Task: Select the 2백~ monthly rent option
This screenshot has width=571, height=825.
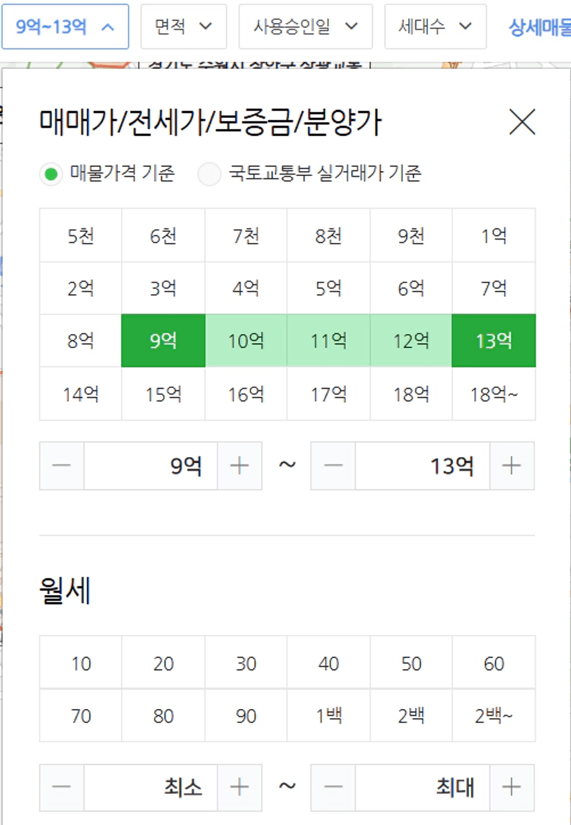Action: (494, 715)
